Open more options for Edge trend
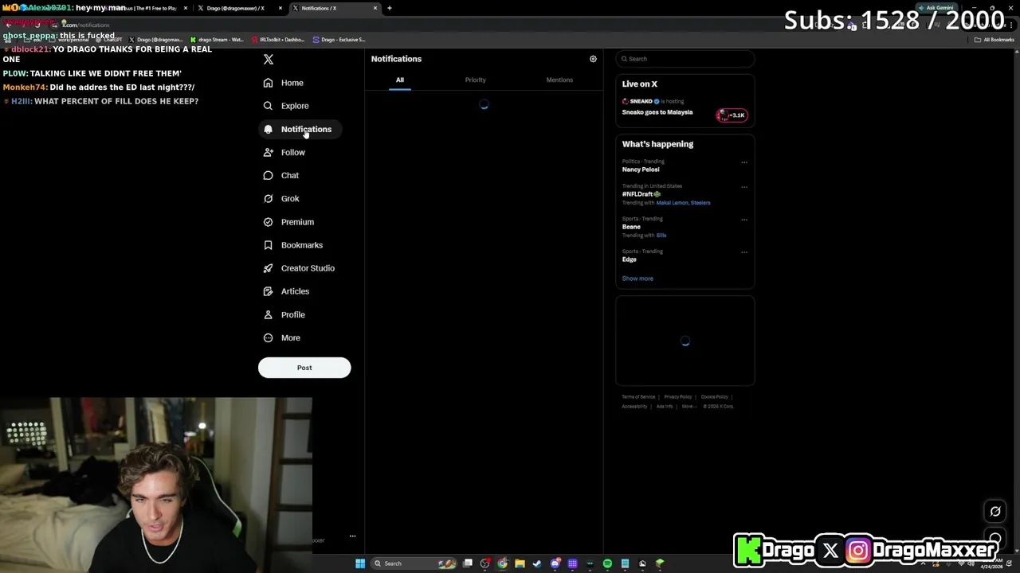Screen dimensions: 1020x573 [x=744, y=252]
